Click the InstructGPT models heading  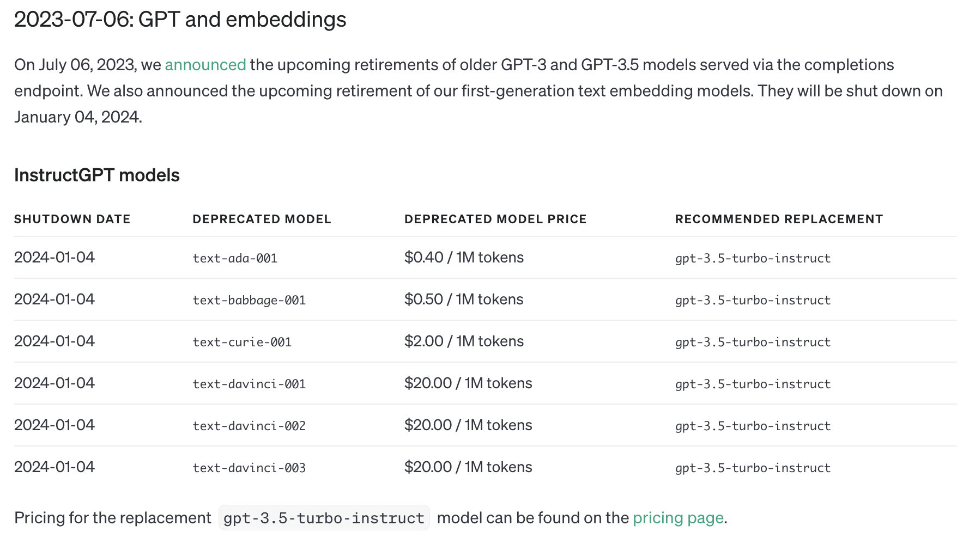click(97, 175)
